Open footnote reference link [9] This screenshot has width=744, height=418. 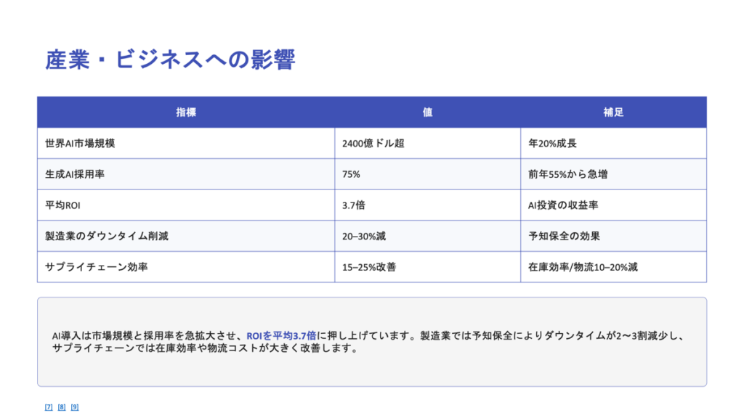[75, 407]
